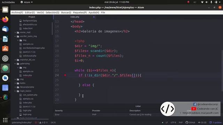Image resolution: width=223 pixels, height=125 pixels.
Task: Click the galeriaimg folder icon
Action: click(x=18, y=64)
